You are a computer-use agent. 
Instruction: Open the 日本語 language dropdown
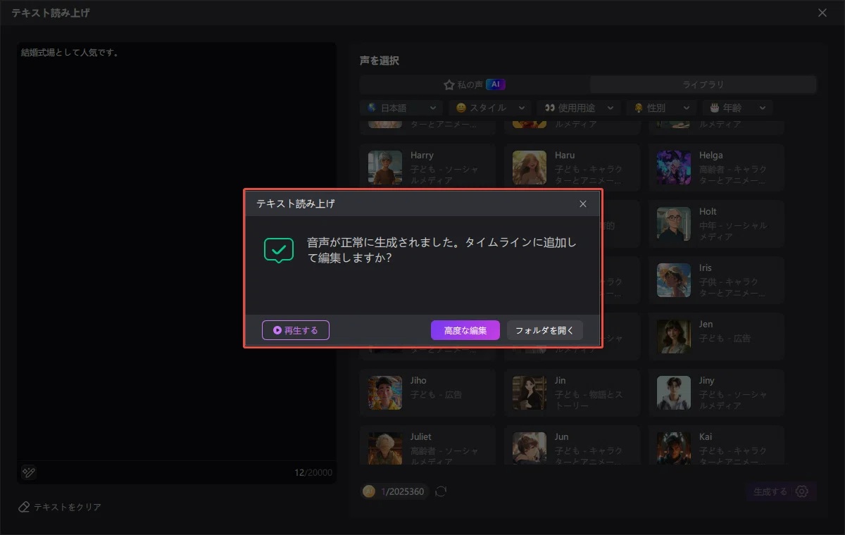pyautogui.click(x=401, y=108)
